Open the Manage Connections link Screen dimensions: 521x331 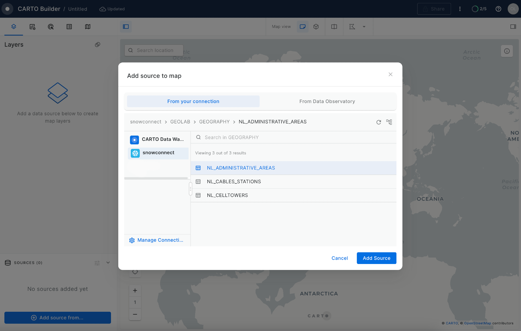[160, 240]
